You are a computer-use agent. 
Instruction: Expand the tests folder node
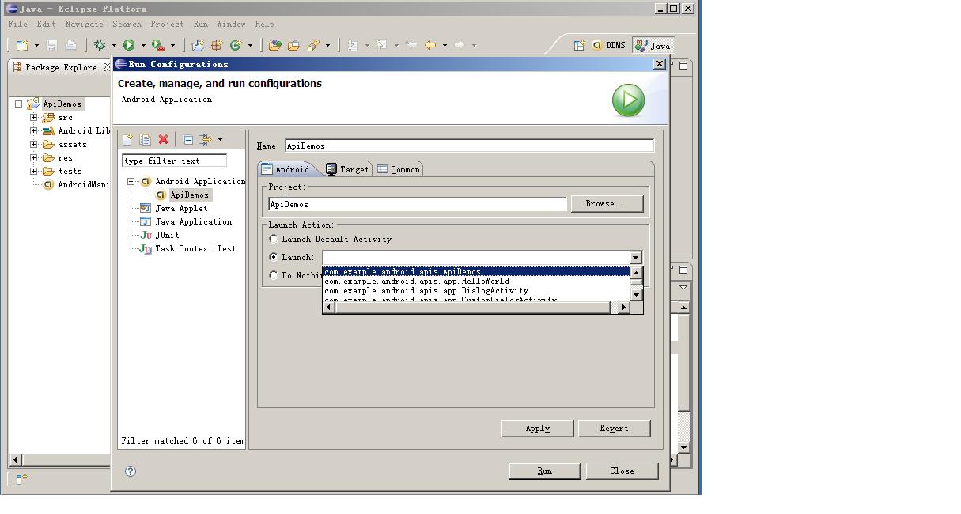click(x=34, y=172)
